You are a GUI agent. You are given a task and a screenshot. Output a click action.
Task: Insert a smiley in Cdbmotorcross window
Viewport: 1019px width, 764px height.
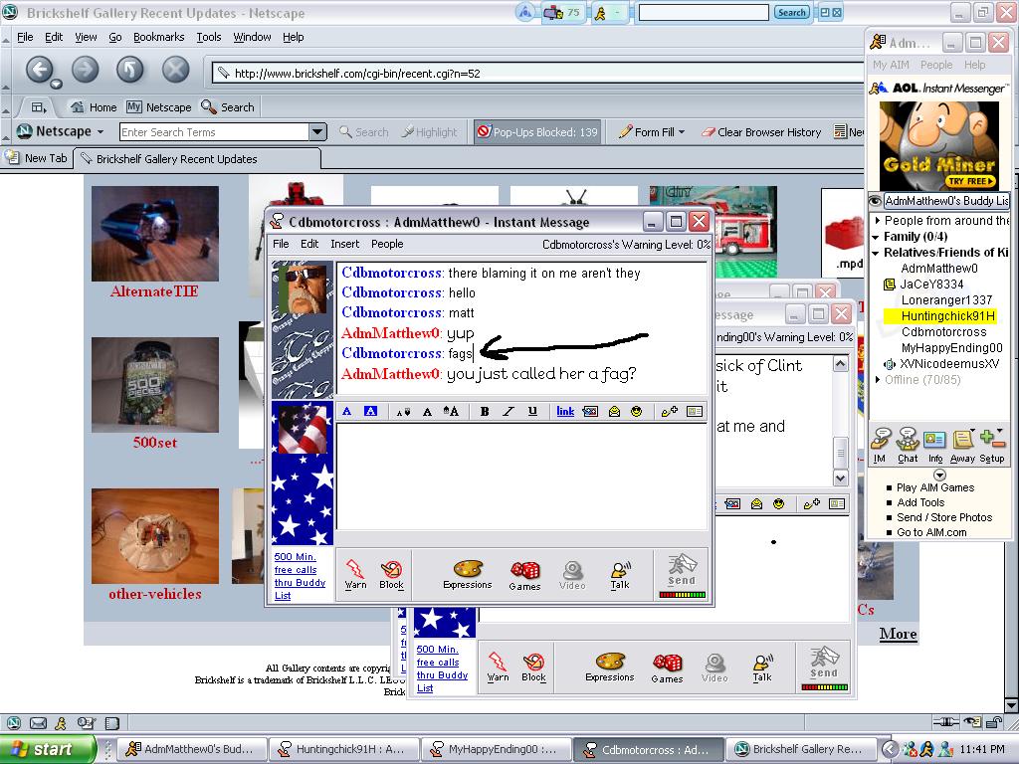[x=636, y=411]
